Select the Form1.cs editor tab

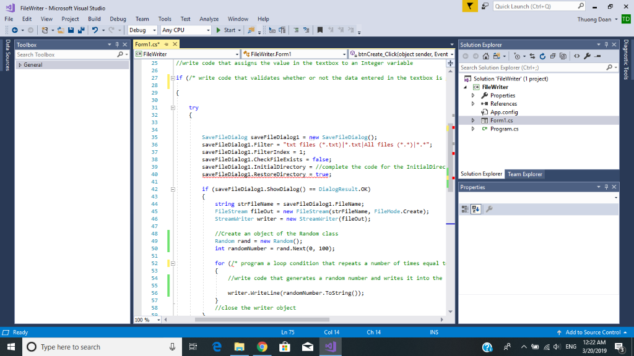pos(147,44)
